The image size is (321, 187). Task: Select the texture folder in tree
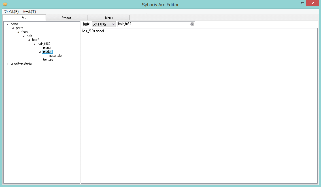(x=48, y=60)
